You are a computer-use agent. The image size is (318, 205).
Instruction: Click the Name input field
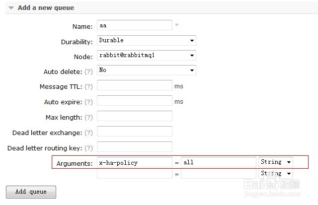(x=134, y=26)
